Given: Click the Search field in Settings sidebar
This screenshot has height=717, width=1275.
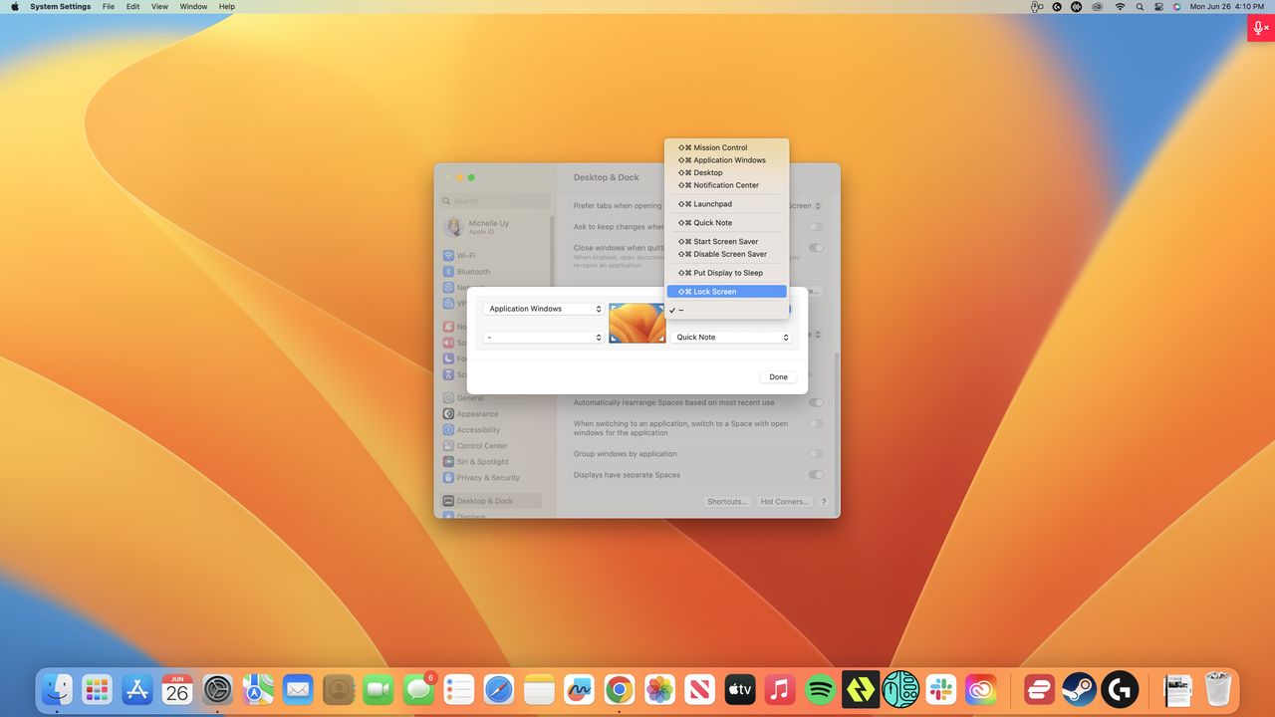Looking at the screenshot, I should 496,201.
